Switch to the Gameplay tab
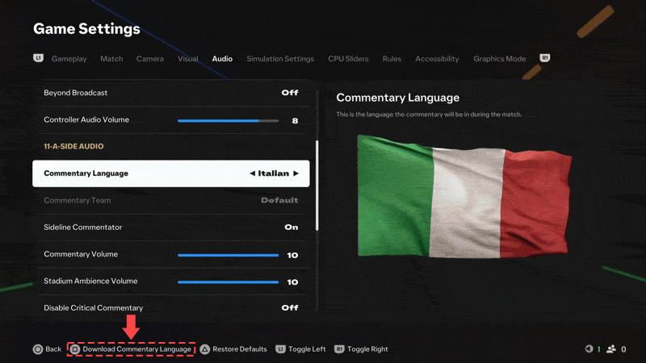 point(69,59)
